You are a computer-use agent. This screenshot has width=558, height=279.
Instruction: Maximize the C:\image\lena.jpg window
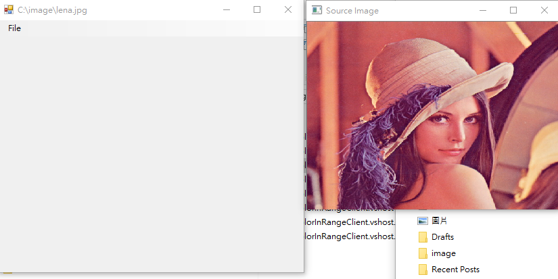[257, 9]
